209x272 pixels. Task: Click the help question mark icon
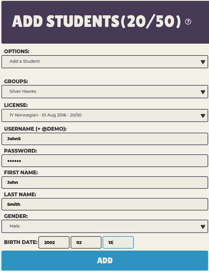(188, 22)
